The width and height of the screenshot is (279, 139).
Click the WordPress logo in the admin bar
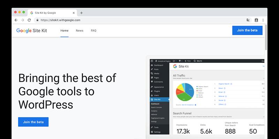click(152, 61)
